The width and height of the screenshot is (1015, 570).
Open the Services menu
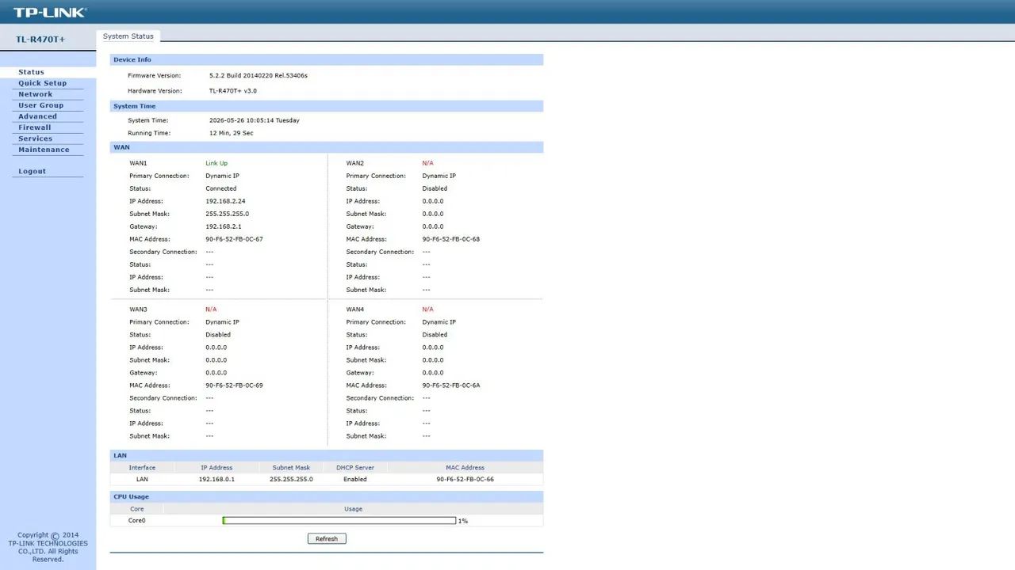(36, 139)
